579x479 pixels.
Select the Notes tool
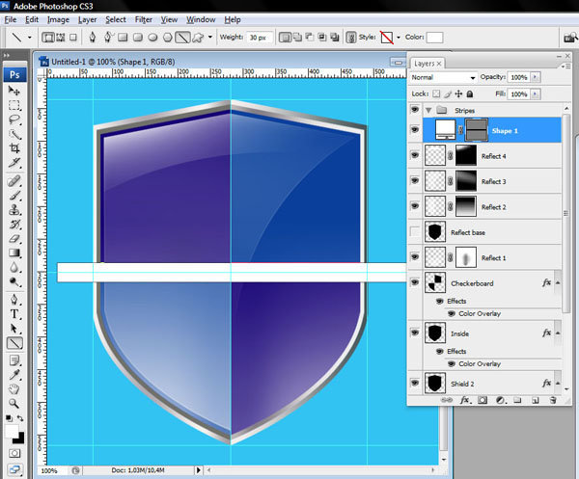14,360
